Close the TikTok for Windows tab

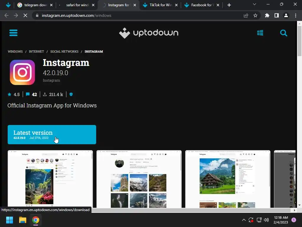176,5
